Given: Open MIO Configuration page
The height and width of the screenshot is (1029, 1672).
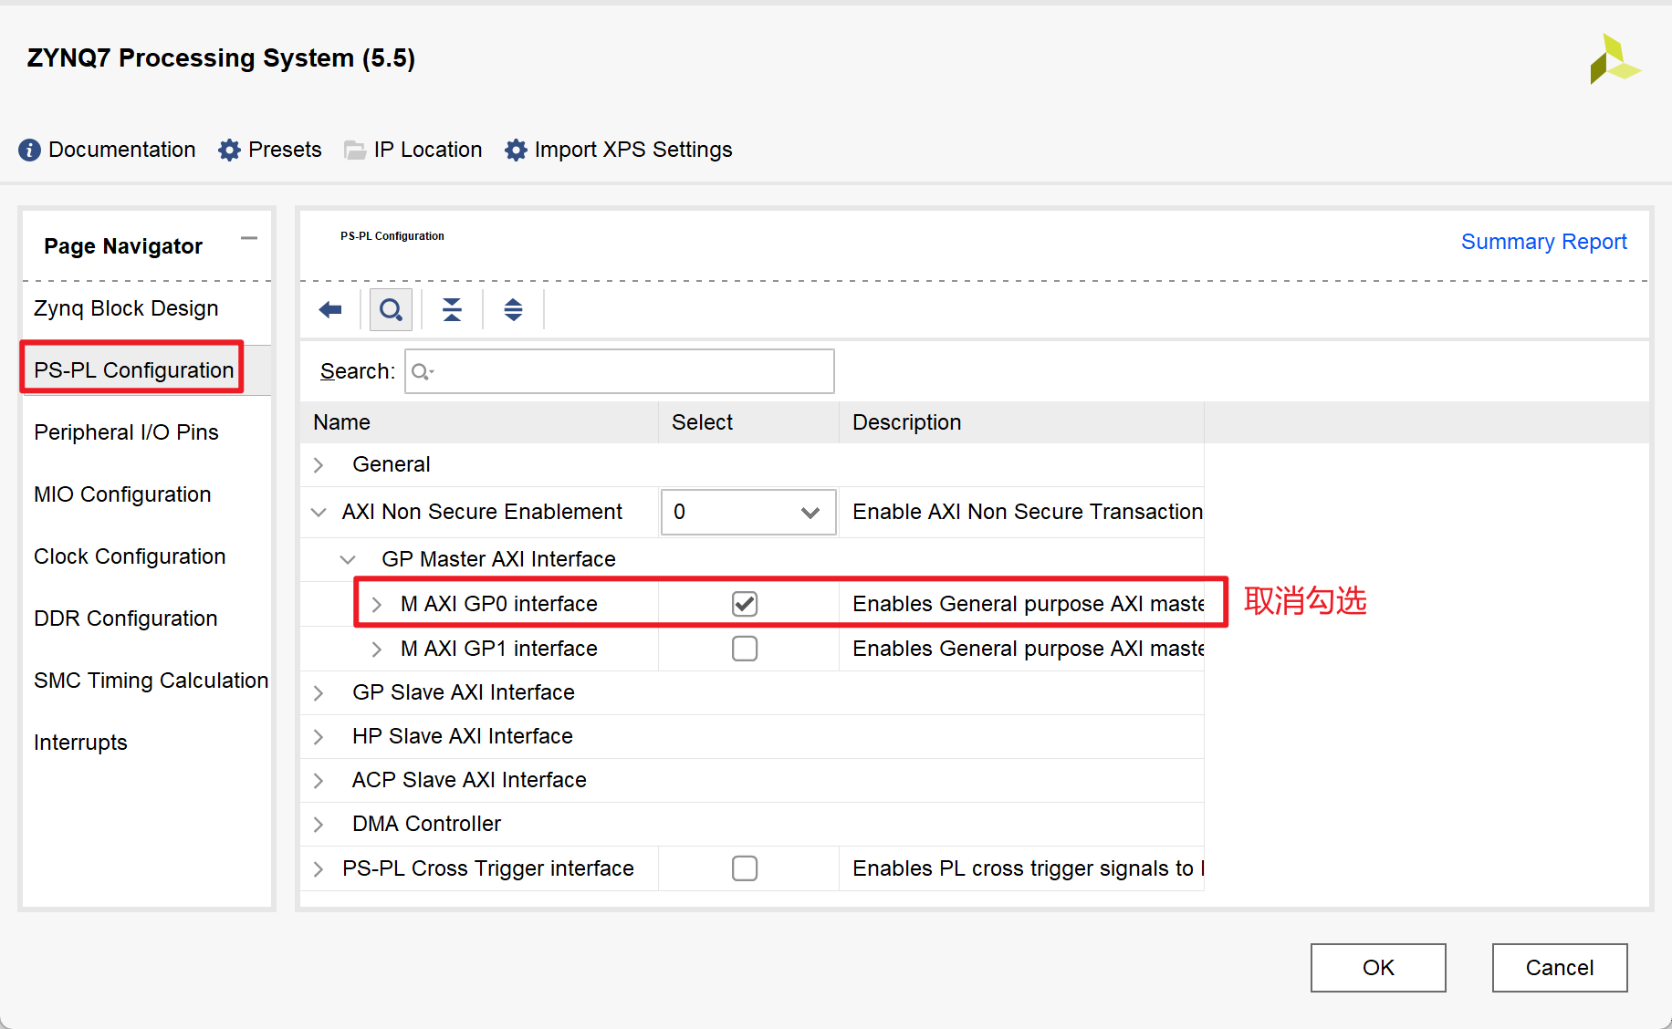Looking at the screenshot, I should tap(122, 494).
